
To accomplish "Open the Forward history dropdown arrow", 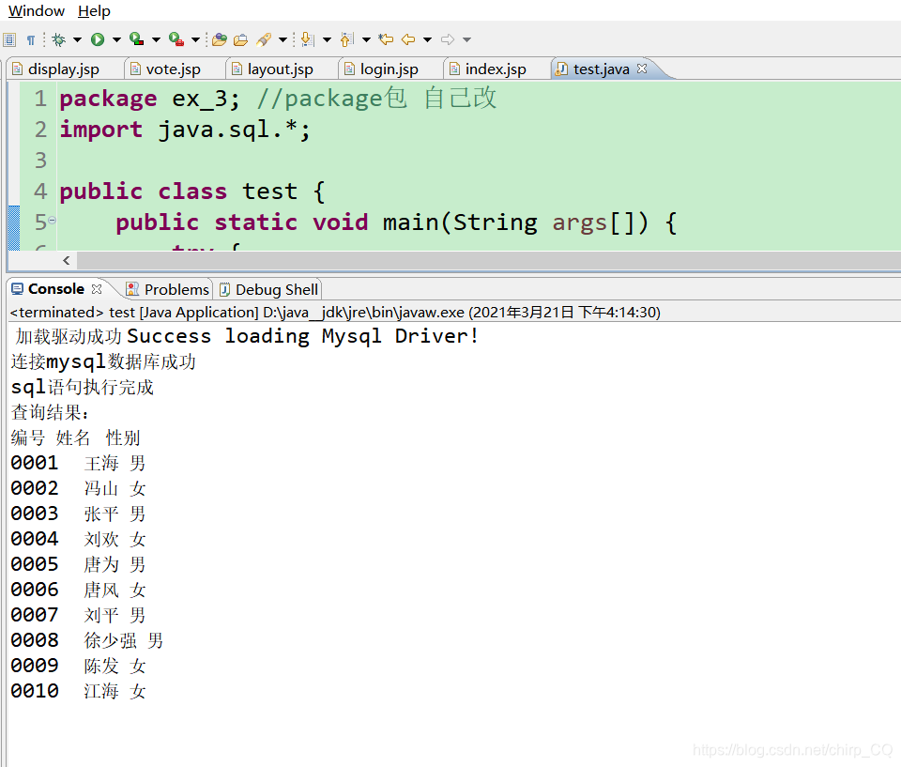I will point(467,39).
